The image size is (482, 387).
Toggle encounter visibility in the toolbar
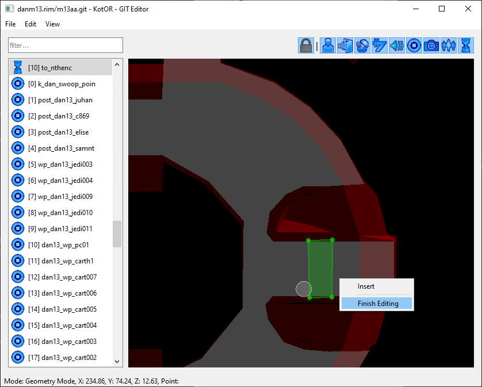coord(449,45)
